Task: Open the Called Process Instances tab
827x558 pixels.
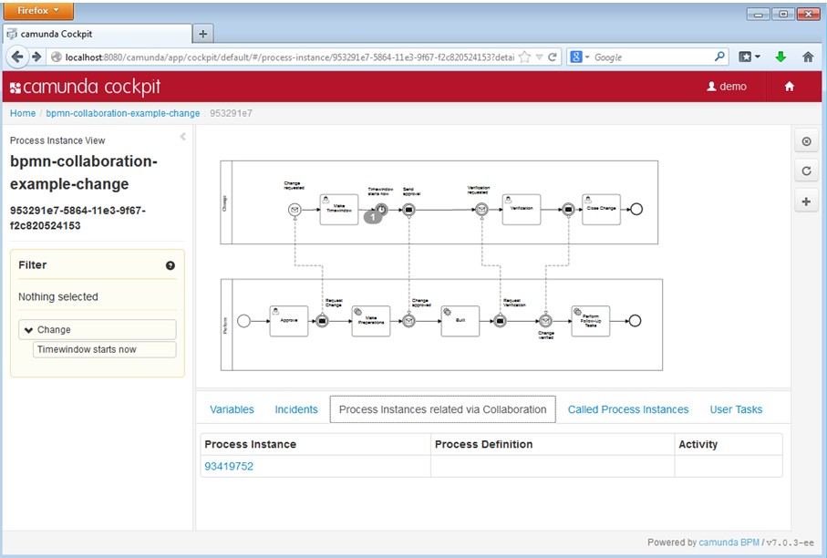Action: (x=628, y=409)
